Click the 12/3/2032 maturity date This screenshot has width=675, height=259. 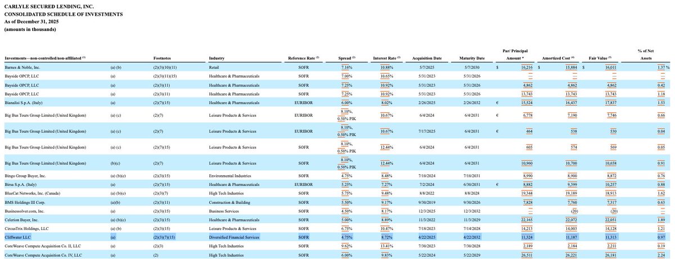coord(472,211)
